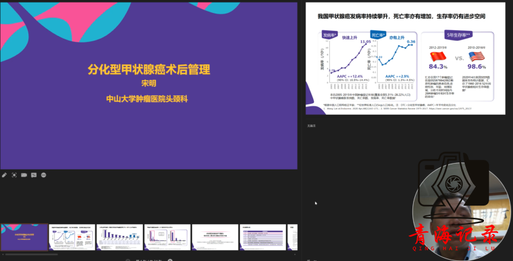Click the focus frame icon beside the pen
This screenshot has width=513, height=261.
click(x=14, y=175)
